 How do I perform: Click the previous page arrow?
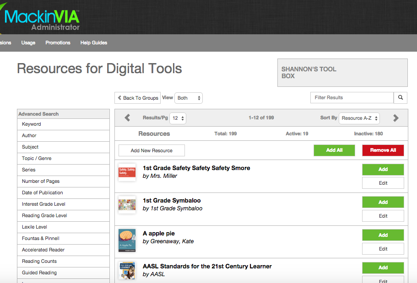coord(127,117)
